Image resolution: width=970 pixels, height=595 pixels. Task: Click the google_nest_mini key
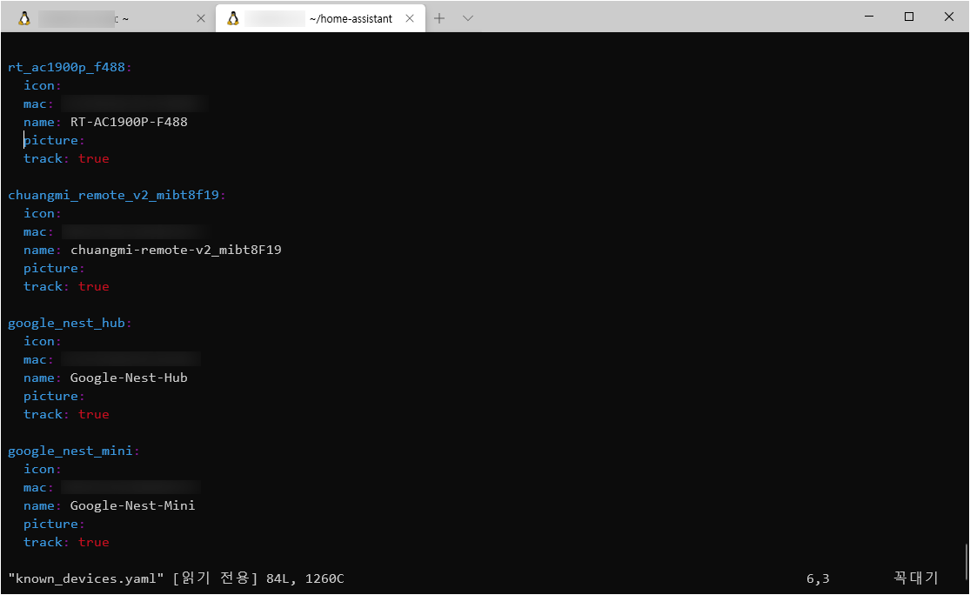(x=70, y=451)
